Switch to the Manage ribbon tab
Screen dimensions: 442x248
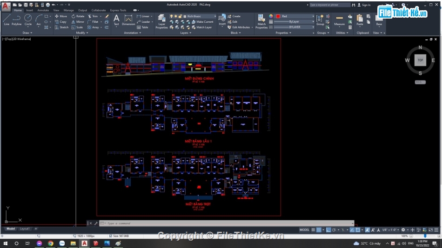[x=68, y=10]
